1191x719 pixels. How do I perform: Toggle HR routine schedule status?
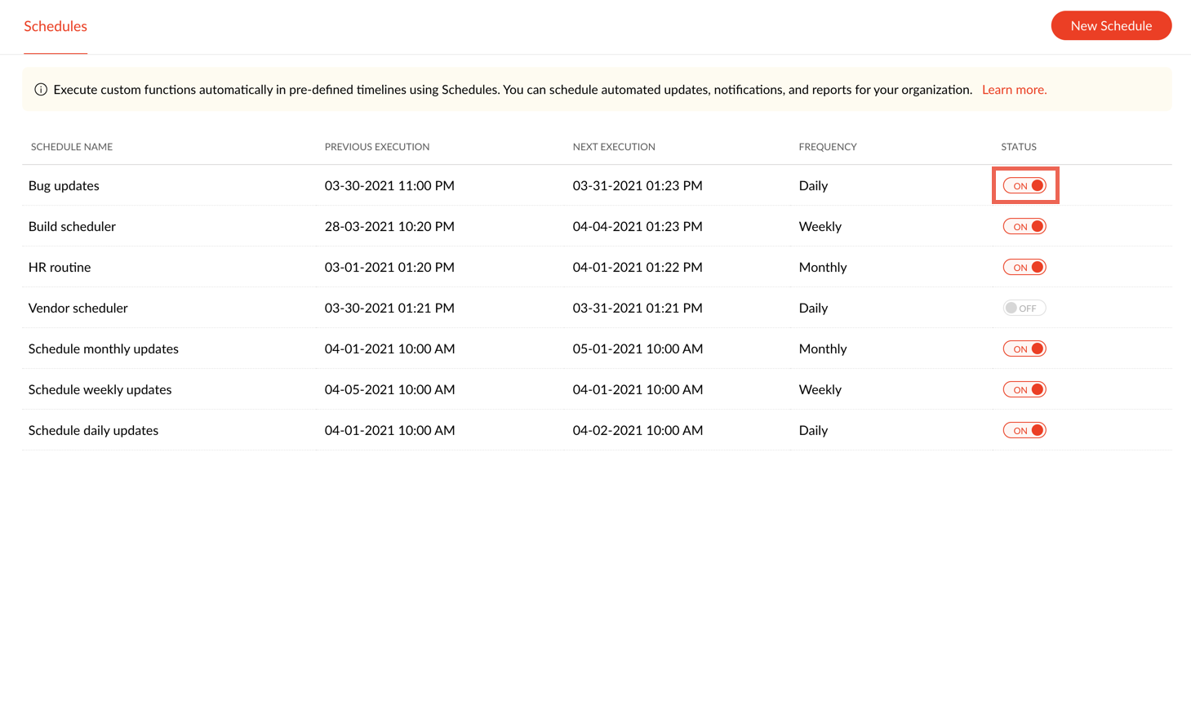[x=1024, y=268]
